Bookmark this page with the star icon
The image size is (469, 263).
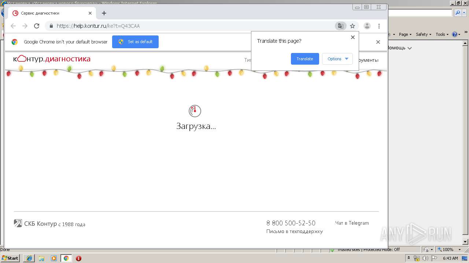pyautogui.click(x=352, y=26)
